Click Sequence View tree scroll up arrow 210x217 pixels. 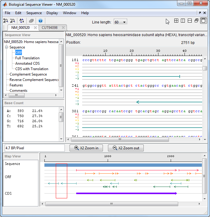(x=61, y=42)
